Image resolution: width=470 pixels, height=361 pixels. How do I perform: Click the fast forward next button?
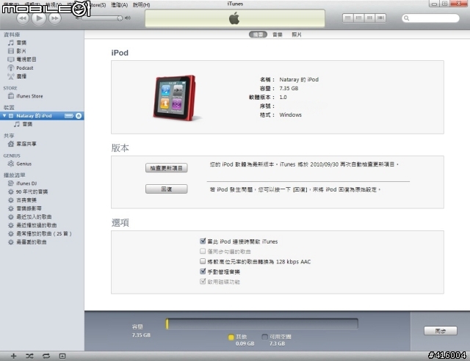tap(55, 18)
